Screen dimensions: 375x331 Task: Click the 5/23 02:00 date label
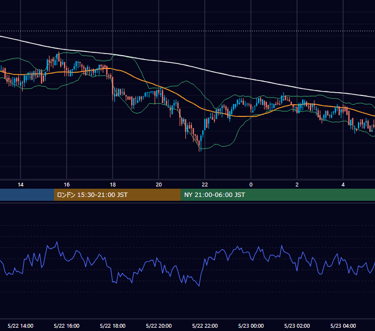click(x=297, y=325)
